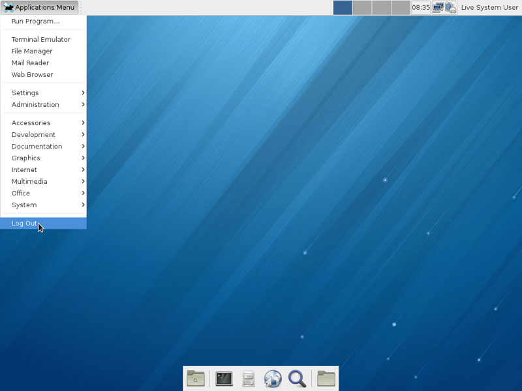
Task: Open the show desktop icon in dock
Action: 196,379
